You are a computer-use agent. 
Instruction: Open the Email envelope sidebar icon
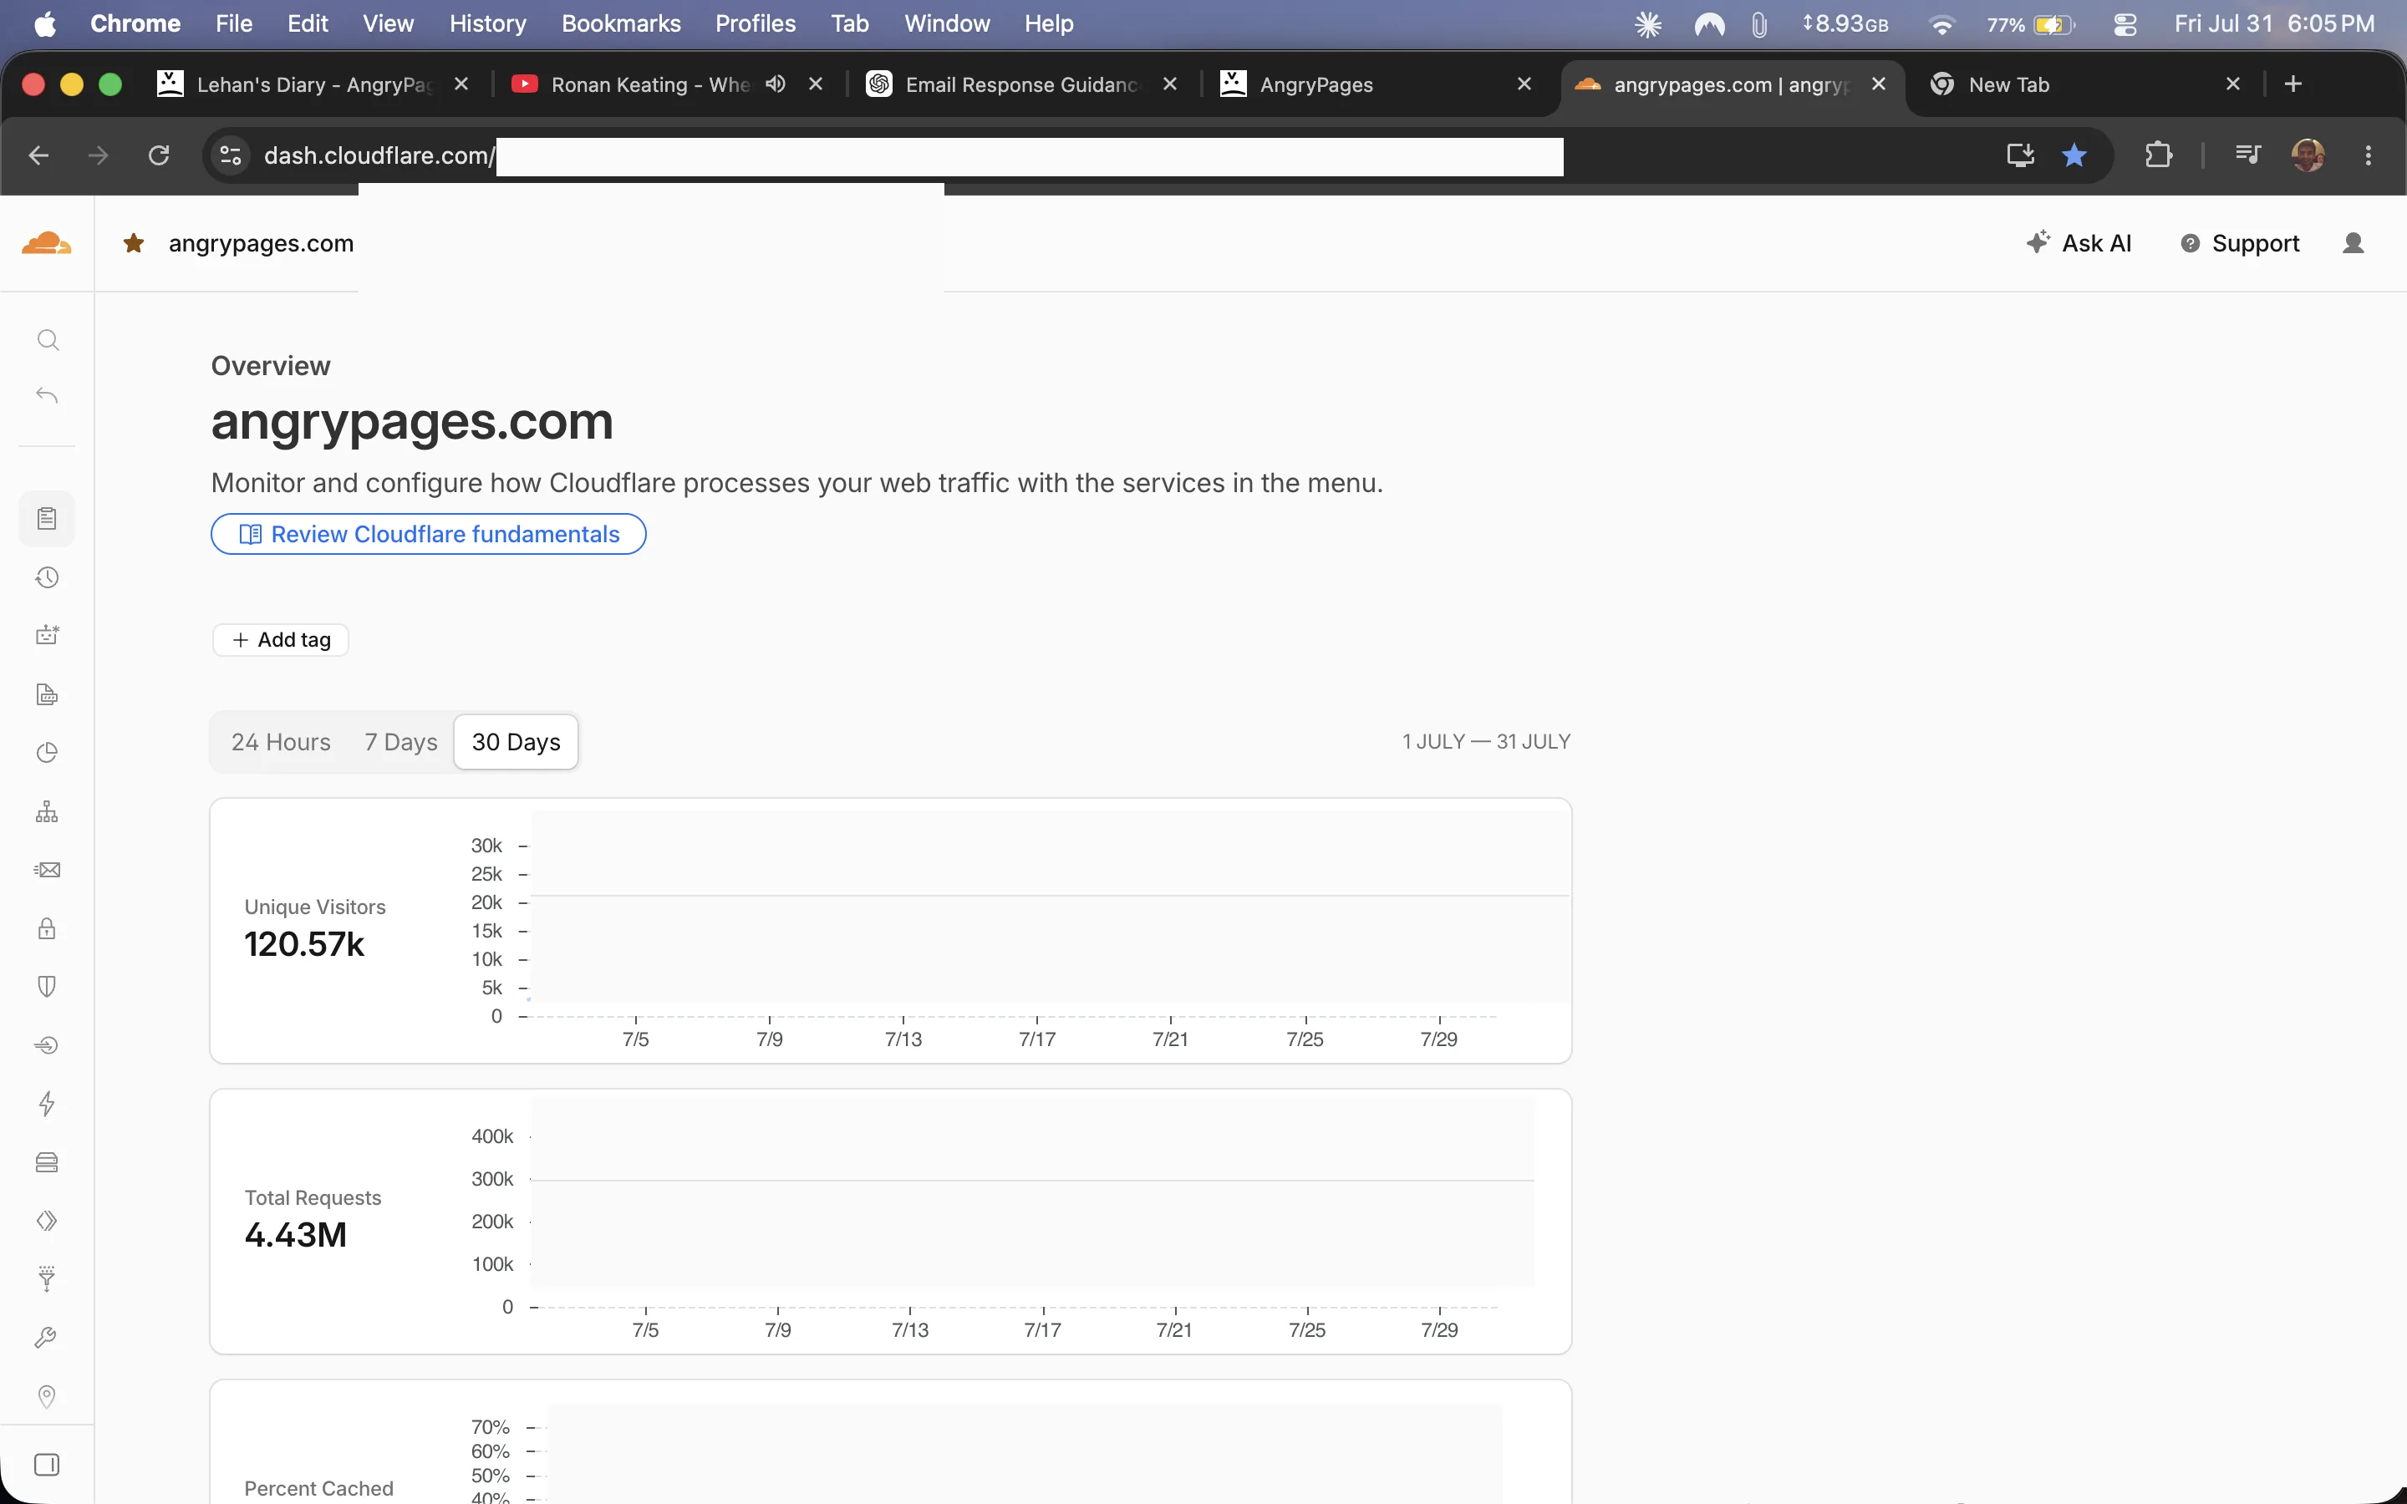[47, 871]
